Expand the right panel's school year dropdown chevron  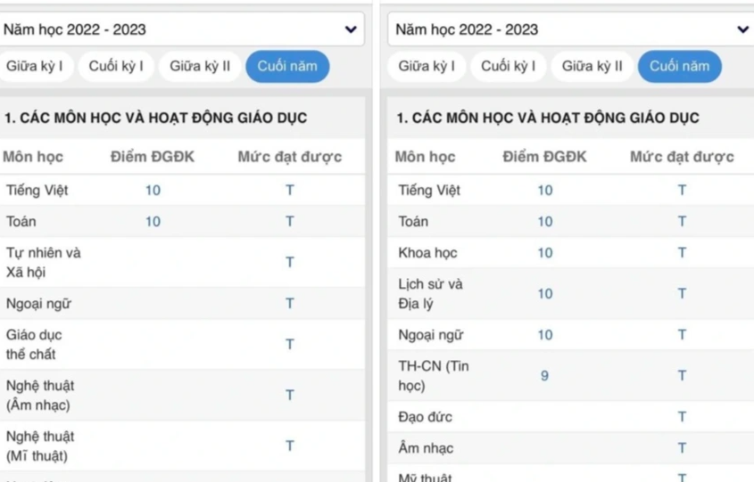pyautogui.click(x=742, y=29)
